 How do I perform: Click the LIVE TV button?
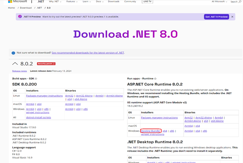pyautogui.click(x=147, y=2)
